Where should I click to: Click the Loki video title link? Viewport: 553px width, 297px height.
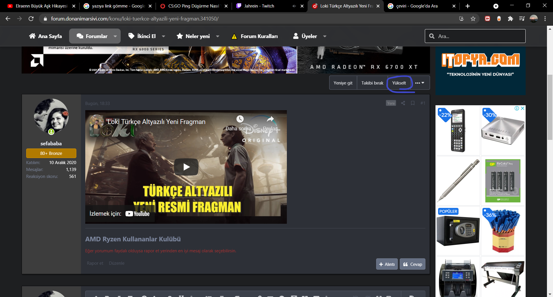coord(156,122)
